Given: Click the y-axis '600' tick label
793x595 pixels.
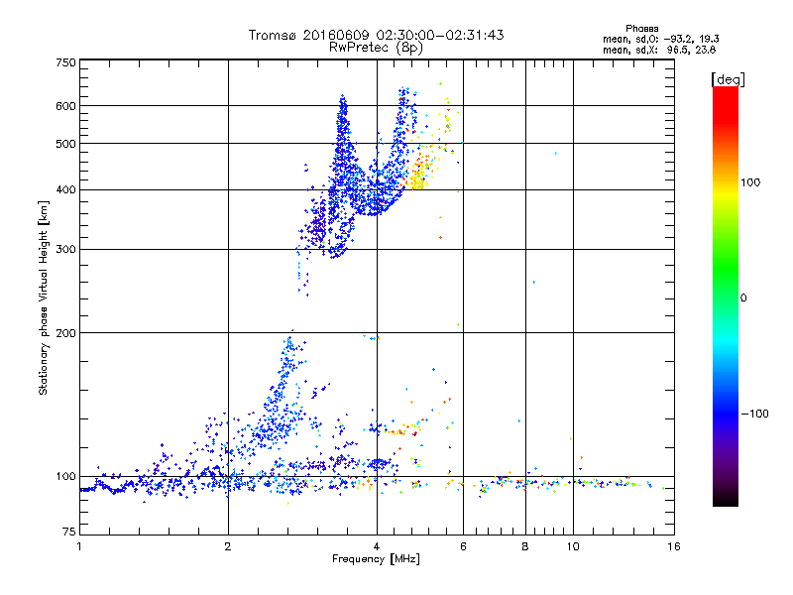Looking at the screenshot, I should point(65,106).
